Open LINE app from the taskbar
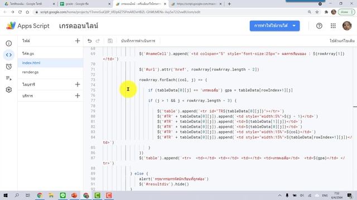 (63, 195)
